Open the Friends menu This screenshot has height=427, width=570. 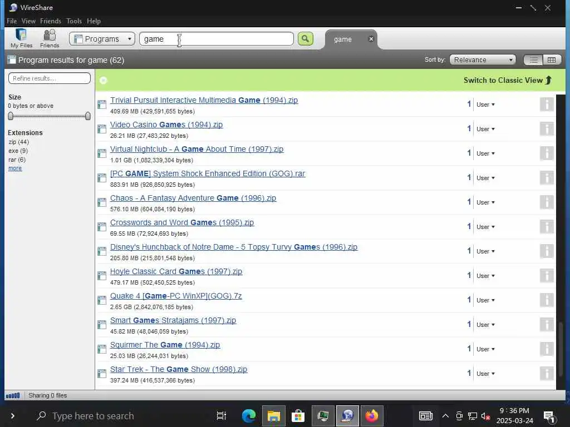(51, 21)
